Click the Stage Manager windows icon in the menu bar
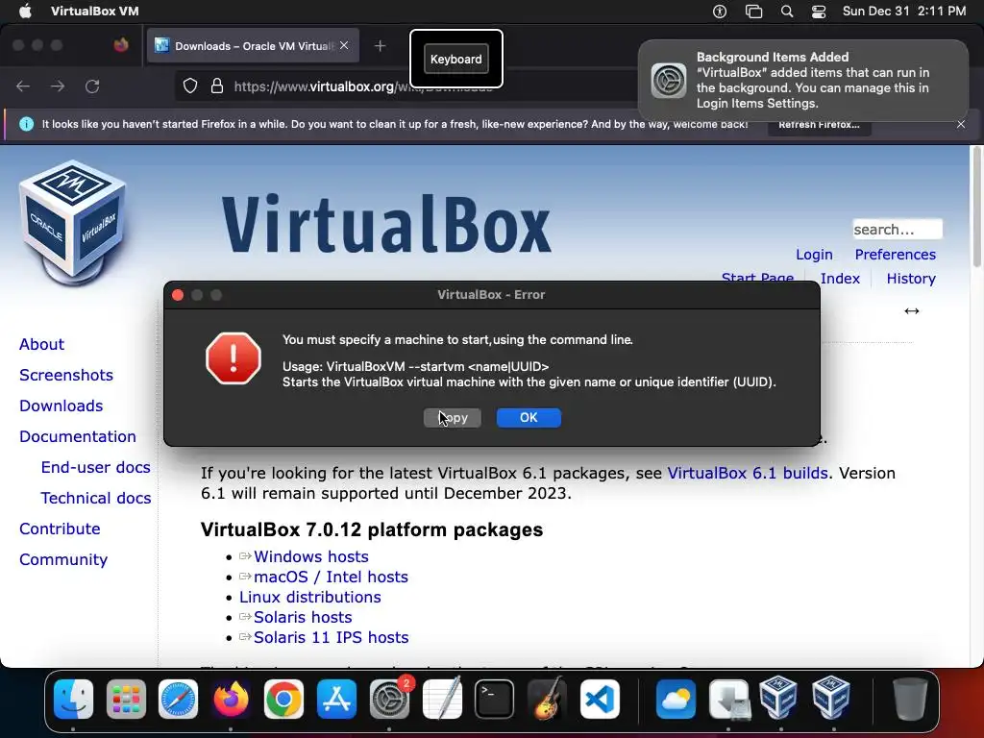Image resolution: width=984 pixels, height=738 pixels. coord(753,12)
